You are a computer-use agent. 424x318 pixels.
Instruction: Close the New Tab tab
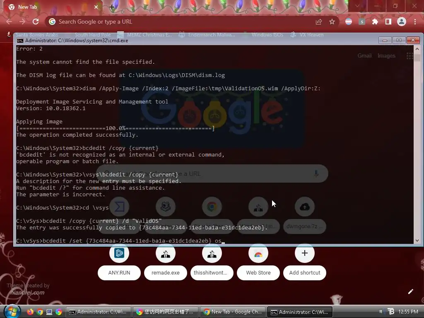(x=96, y=7)
